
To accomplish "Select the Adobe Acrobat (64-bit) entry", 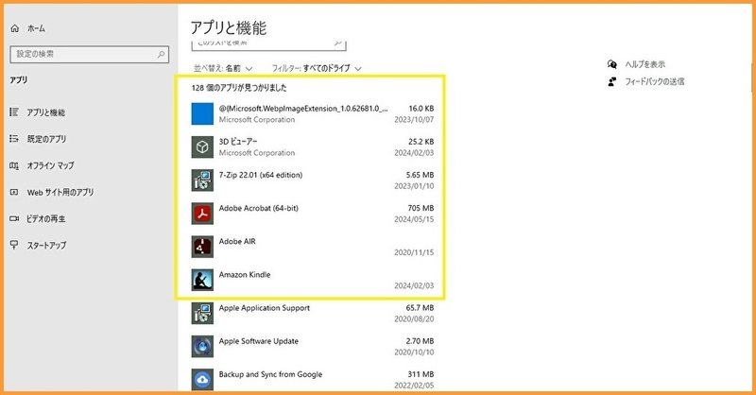I will [259, 208].
